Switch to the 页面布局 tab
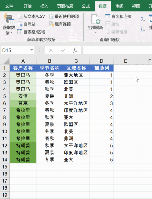Image resolution: width=152 pixels, height=199 pixels. [65, 6]
